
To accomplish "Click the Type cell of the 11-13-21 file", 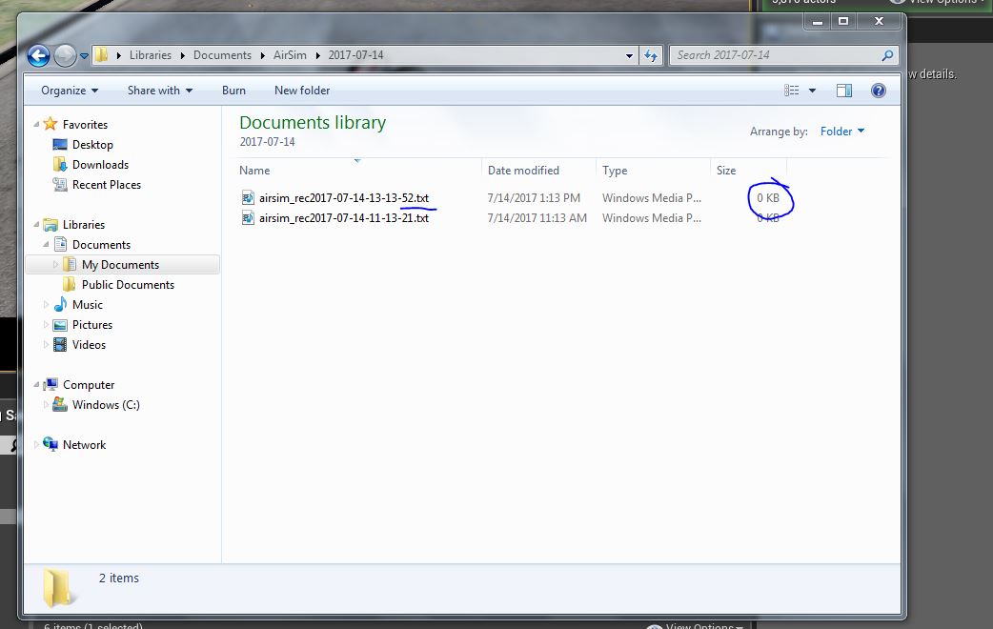I will coord(652,218).
